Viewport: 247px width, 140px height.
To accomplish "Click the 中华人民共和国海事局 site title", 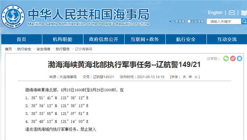I will (x=88, y=14).
